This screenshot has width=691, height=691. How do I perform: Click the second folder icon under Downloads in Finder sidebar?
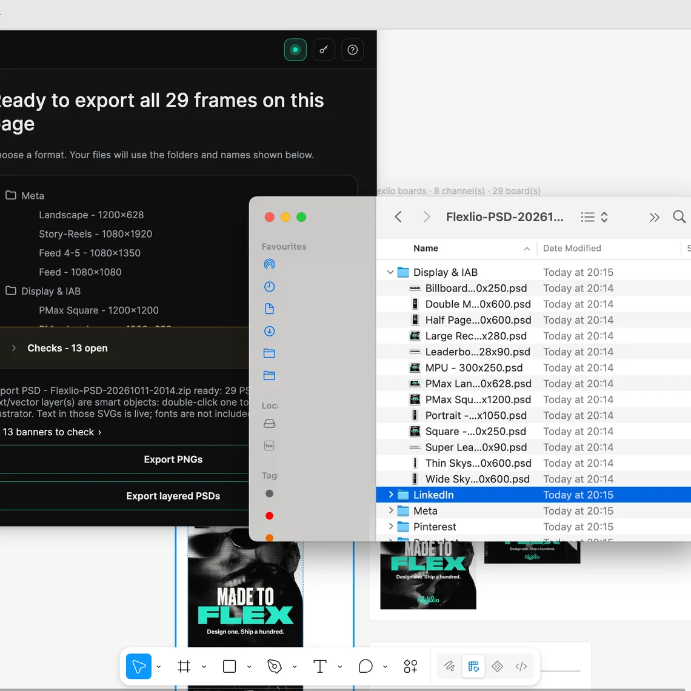269,375
